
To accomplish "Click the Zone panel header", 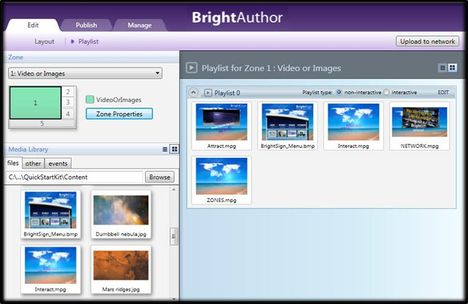I will [x=92, y=57].
